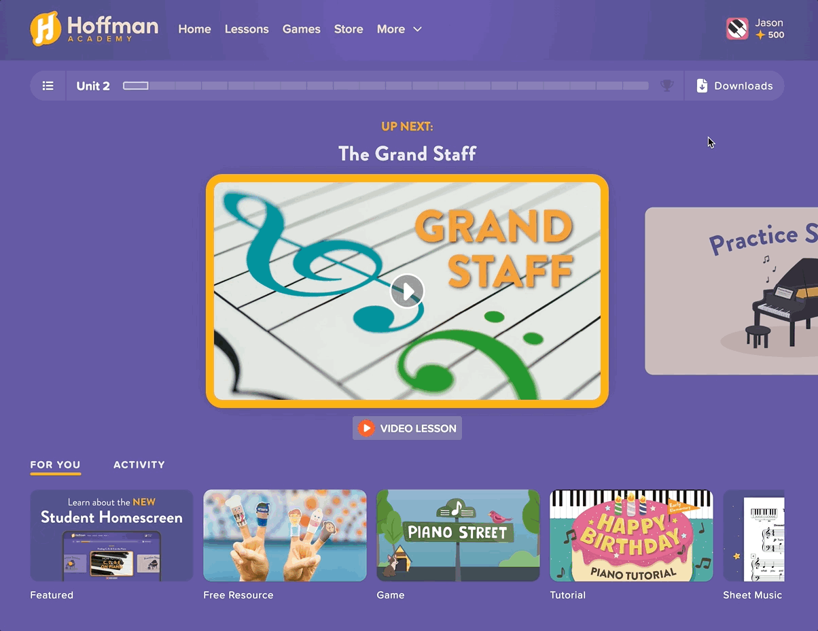This screenshot has width=818, height=631.
Task: Go to the Lessons menu
Action: [x=247, y=29]
